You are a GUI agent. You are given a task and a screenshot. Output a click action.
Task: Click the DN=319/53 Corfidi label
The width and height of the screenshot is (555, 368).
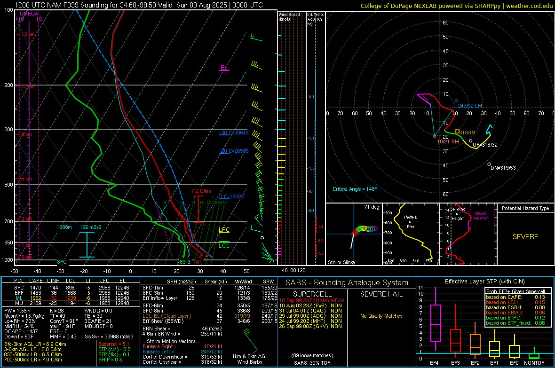[x=503, y=168]
